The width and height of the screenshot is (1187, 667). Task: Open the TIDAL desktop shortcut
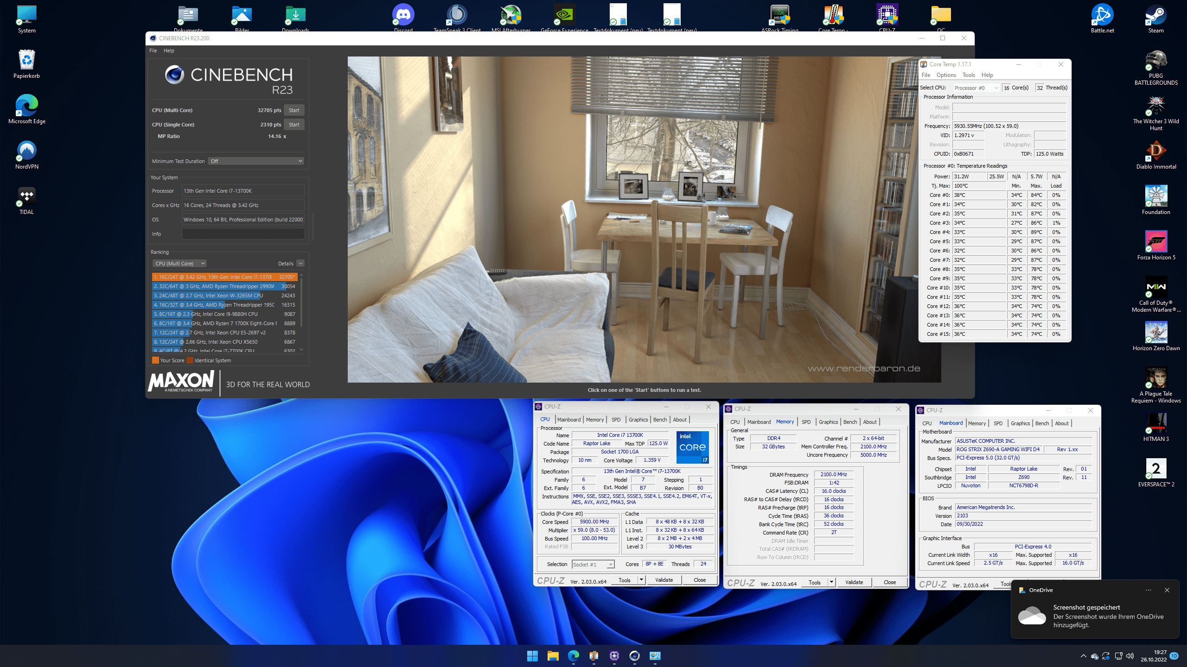tap(27, 201)
